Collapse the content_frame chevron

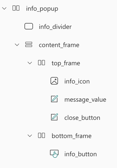coord(17,45)
